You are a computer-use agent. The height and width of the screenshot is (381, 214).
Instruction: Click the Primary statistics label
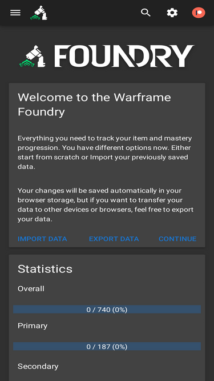pyautogui.click(x=33, y=326)
